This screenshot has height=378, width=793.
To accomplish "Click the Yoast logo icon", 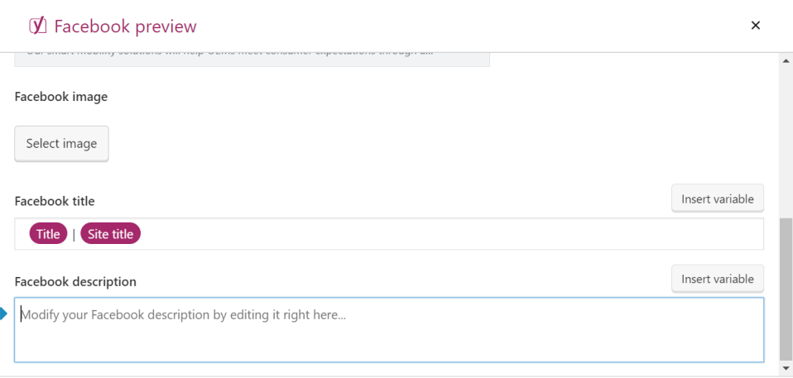I will (x=37, y=26).
